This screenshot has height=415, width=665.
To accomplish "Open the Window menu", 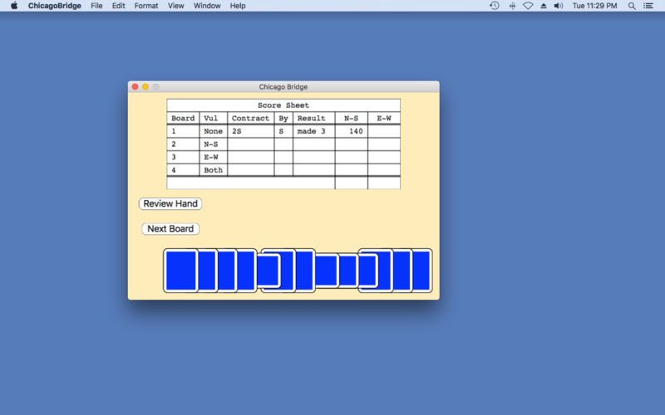I will coord(207,6).
